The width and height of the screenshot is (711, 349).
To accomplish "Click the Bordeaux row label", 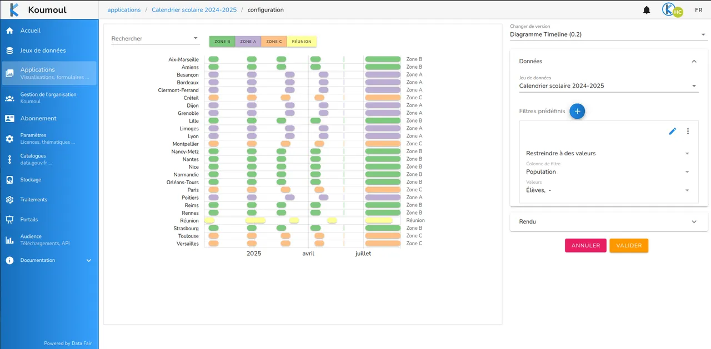I will click(x=188, y=82).
